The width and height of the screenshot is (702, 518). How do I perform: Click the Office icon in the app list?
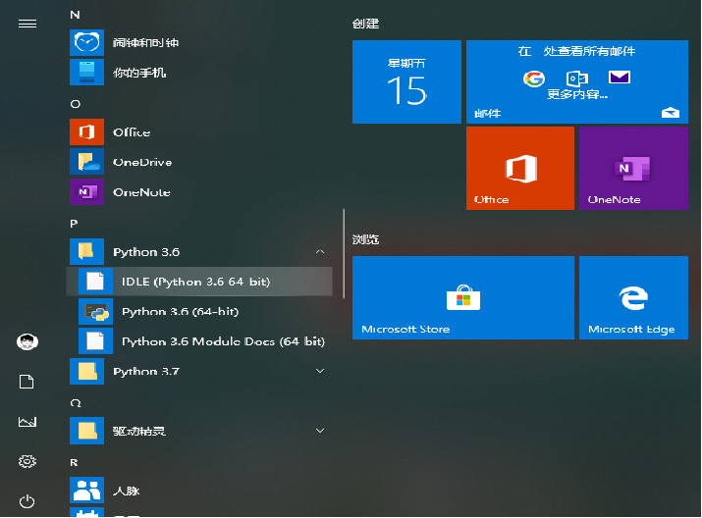86,132
